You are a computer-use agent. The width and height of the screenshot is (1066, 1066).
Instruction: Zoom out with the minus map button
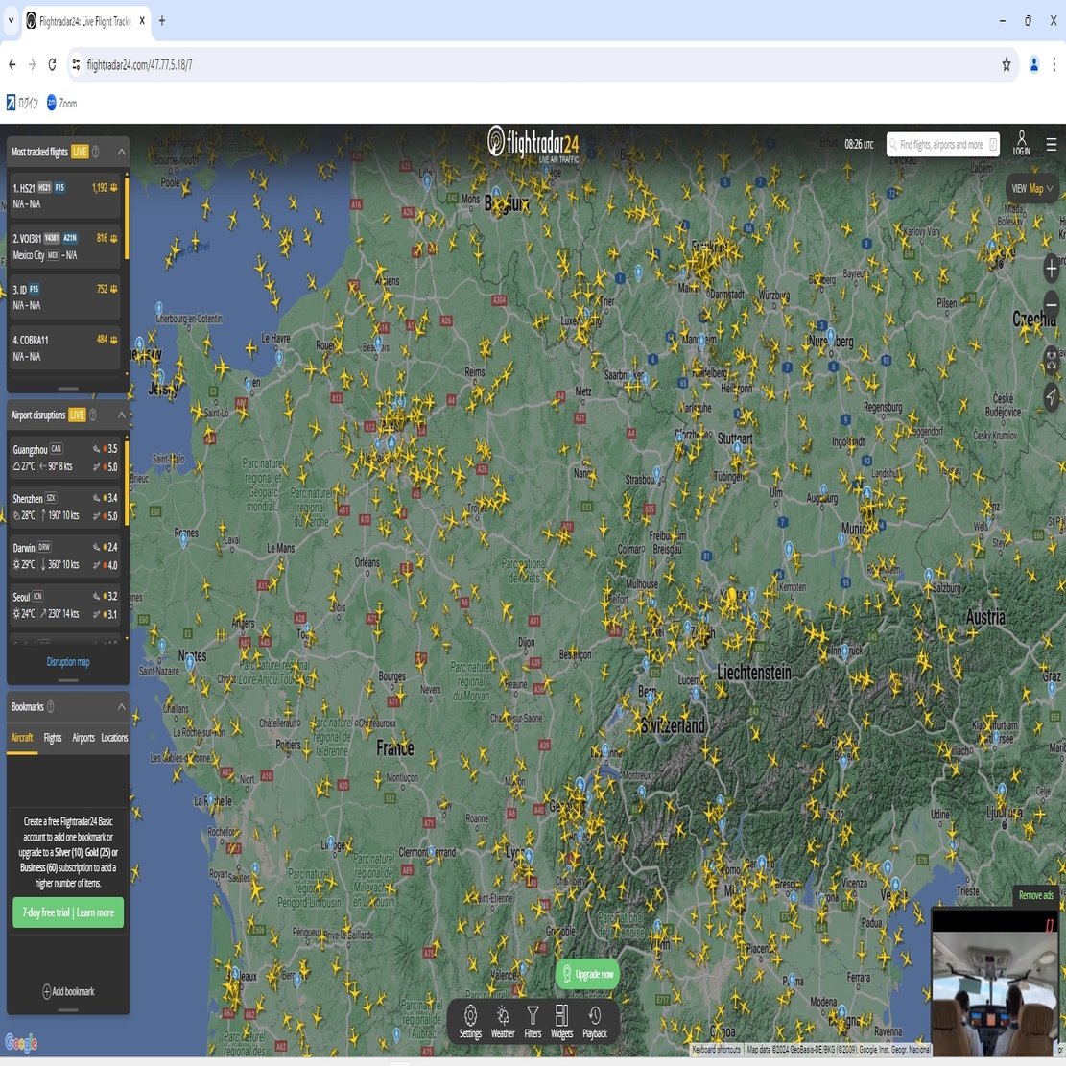(x=1051, y=304)
